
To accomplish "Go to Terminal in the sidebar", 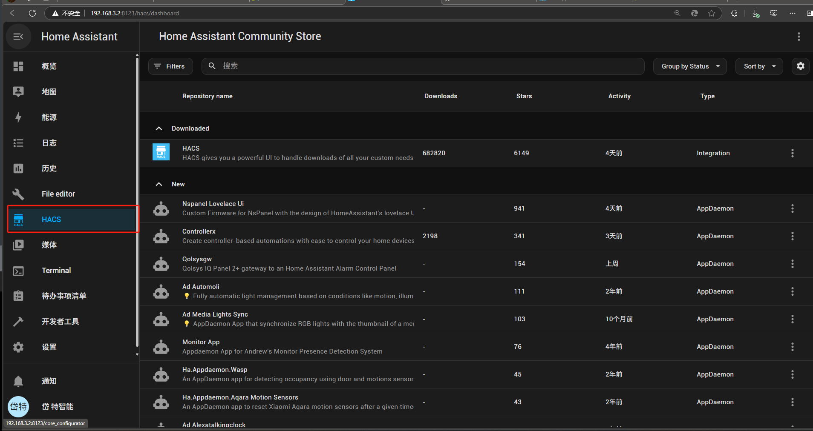I will coord(56,271).
